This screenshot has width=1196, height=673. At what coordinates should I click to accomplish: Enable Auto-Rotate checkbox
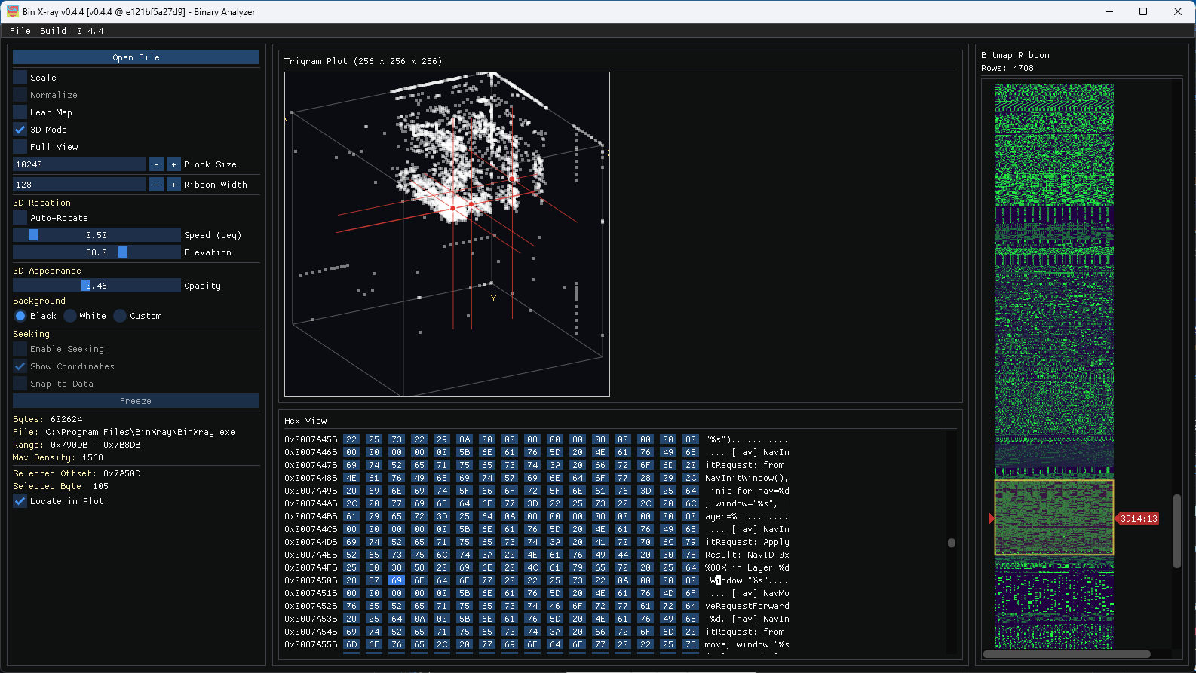coord(20,218)
